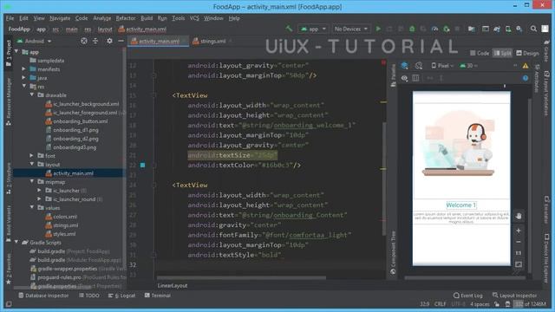
Task: Toggle the Attributes side panel
Action: pos(537,79)
